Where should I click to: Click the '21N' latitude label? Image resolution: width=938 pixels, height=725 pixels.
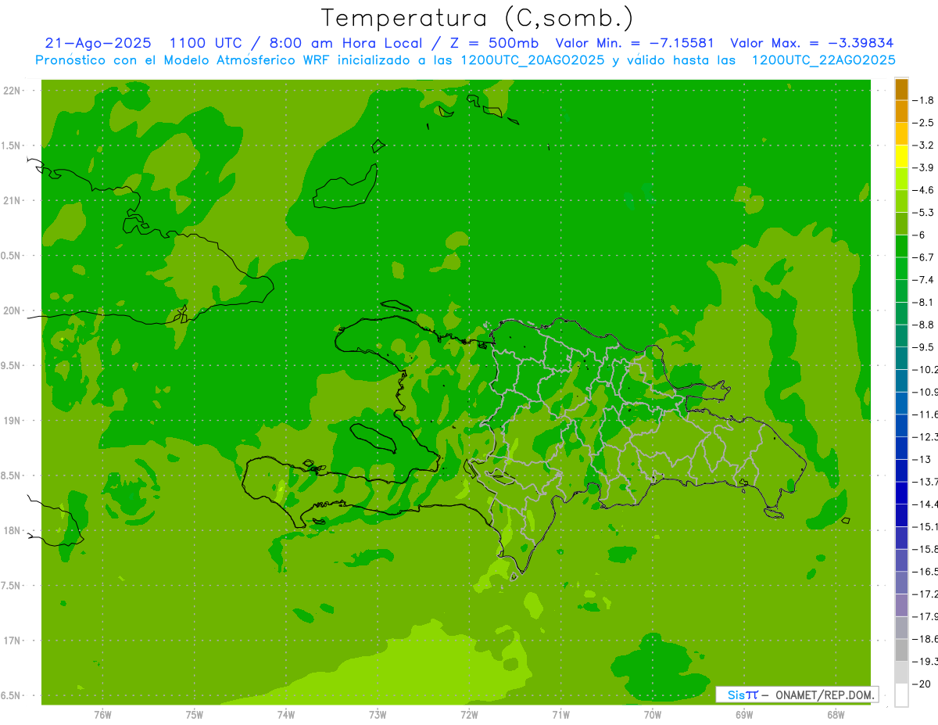pyautogui.click(x=12, y=201)
